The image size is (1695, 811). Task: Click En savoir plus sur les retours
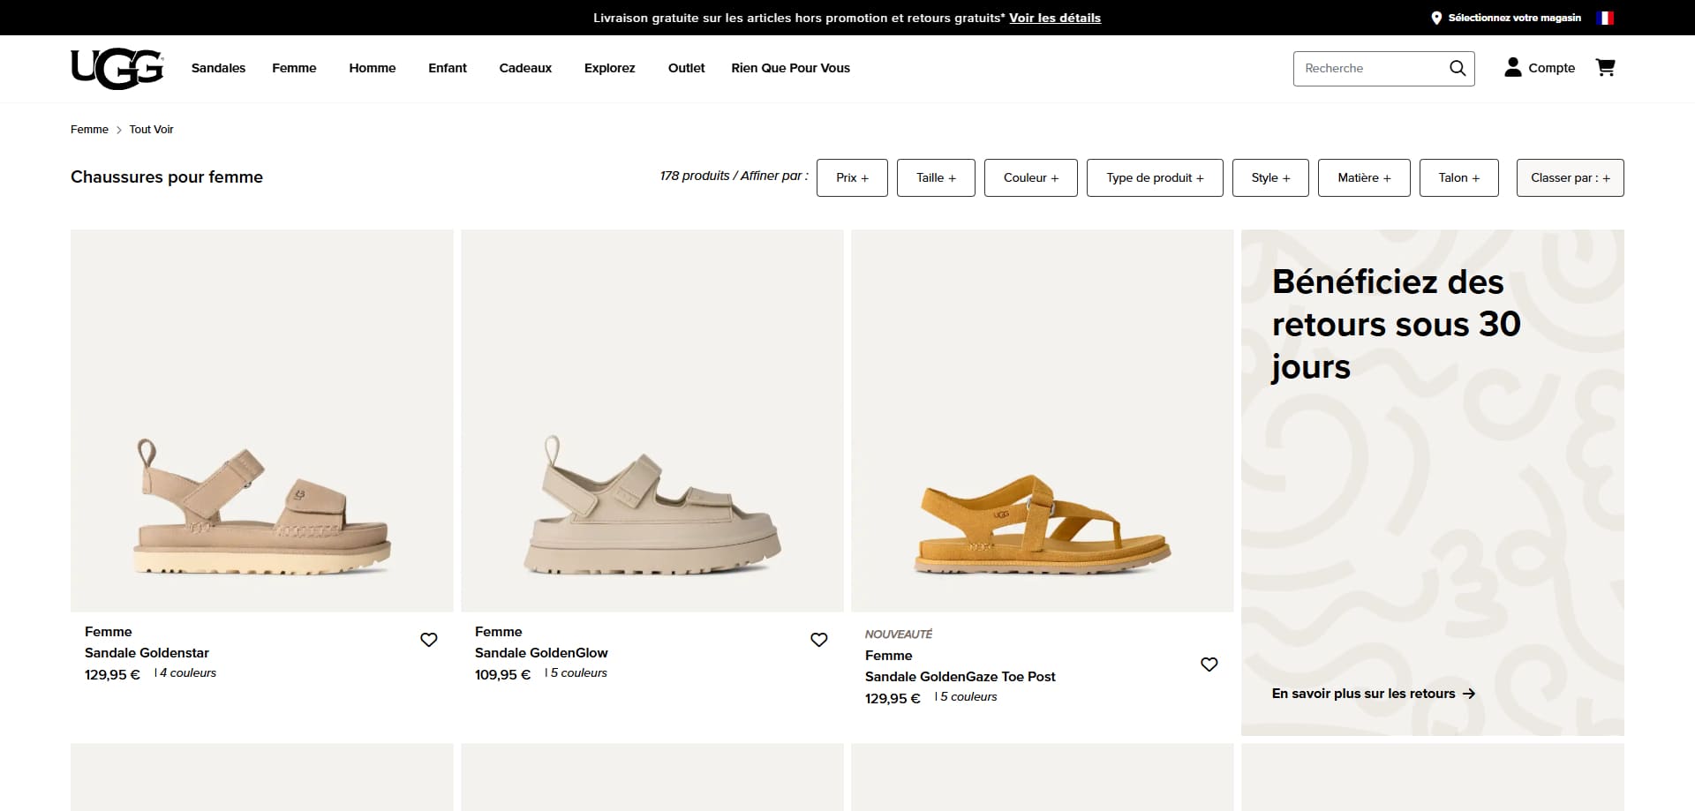point(1373,694)
